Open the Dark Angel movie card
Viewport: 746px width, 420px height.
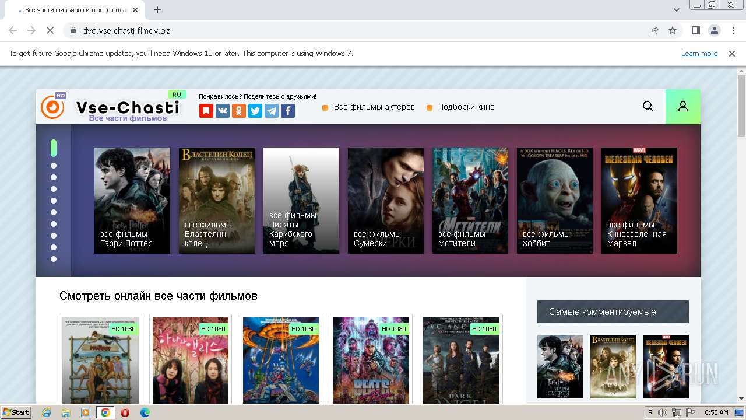click(462, 360)
